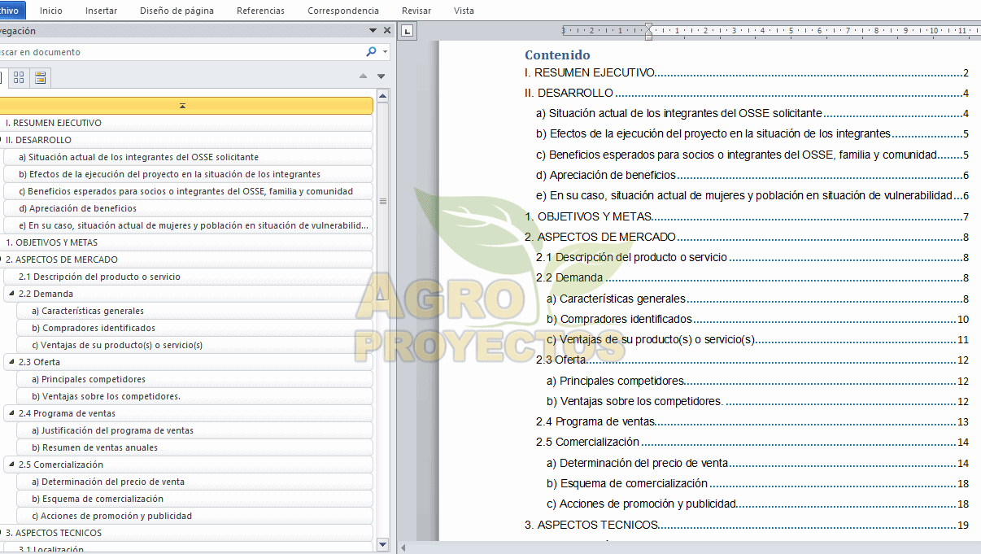This screenshot has height=554, width=981.
Task: Select 'b) Compradores identificados' in navigation pane
Action: click(x=195, y=328)
